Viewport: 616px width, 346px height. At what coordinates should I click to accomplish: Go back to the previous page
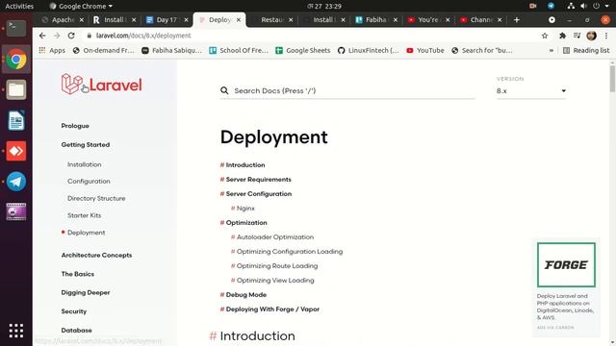(x=42, y=36)
